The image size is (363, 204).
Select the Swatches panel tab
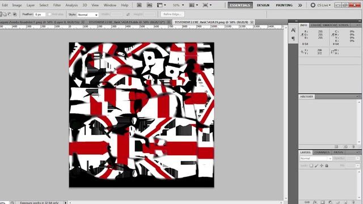[x=330, y=25]
